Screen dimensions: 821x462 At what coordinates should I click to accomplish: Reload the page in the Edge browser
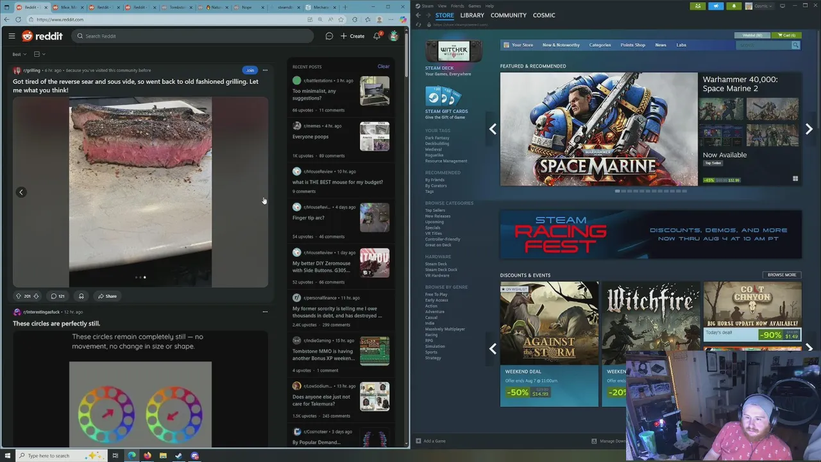pyautogui.click(x=18, y=19)
